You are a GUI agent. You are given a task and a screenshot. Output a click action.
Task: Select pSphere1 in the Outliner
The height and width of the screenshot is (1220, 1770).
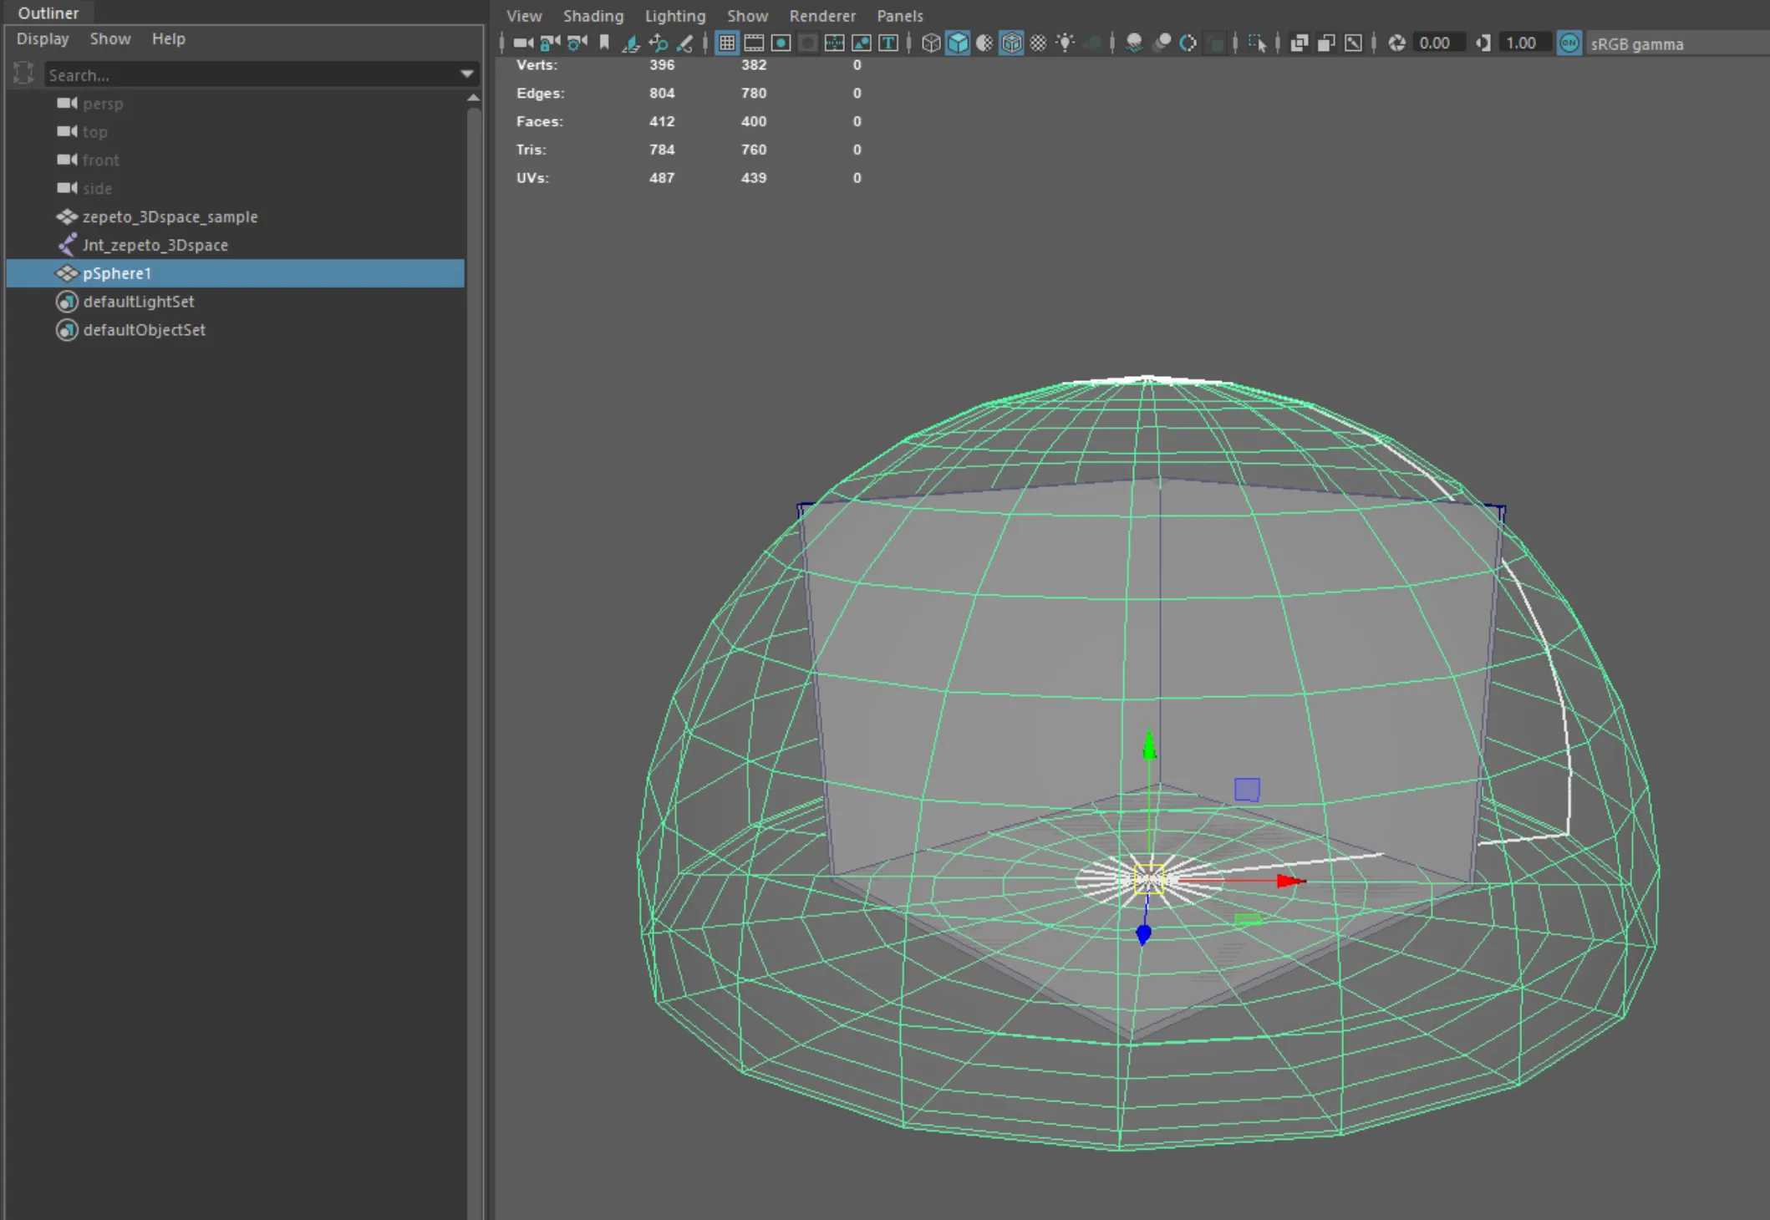(117, 273)
